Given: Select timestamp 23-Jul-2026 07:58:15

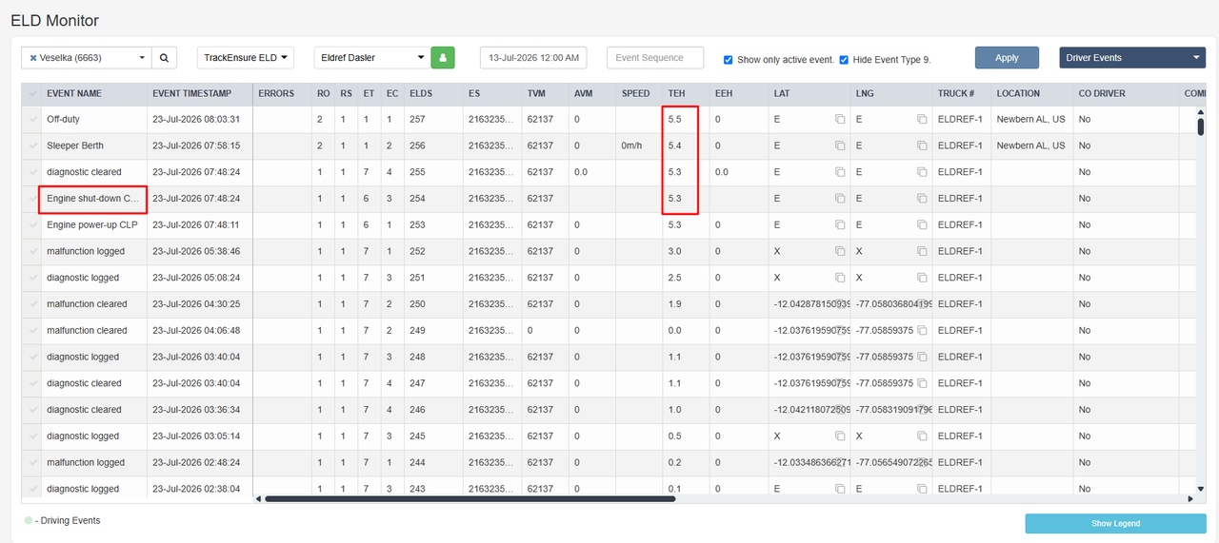Looking at the screenshot, I should pos(195,145).
